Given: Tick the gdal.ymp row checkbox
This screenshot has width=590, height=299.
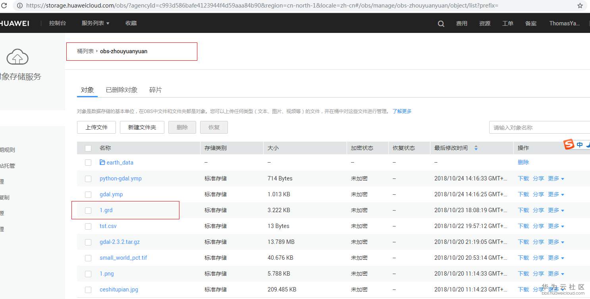Looking at the screenshot, I should point(88,194).
